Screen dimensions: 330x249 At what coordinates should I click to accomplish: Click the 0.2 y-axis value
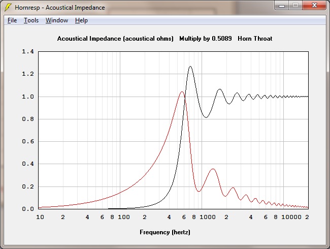click(x=28, y=186)
